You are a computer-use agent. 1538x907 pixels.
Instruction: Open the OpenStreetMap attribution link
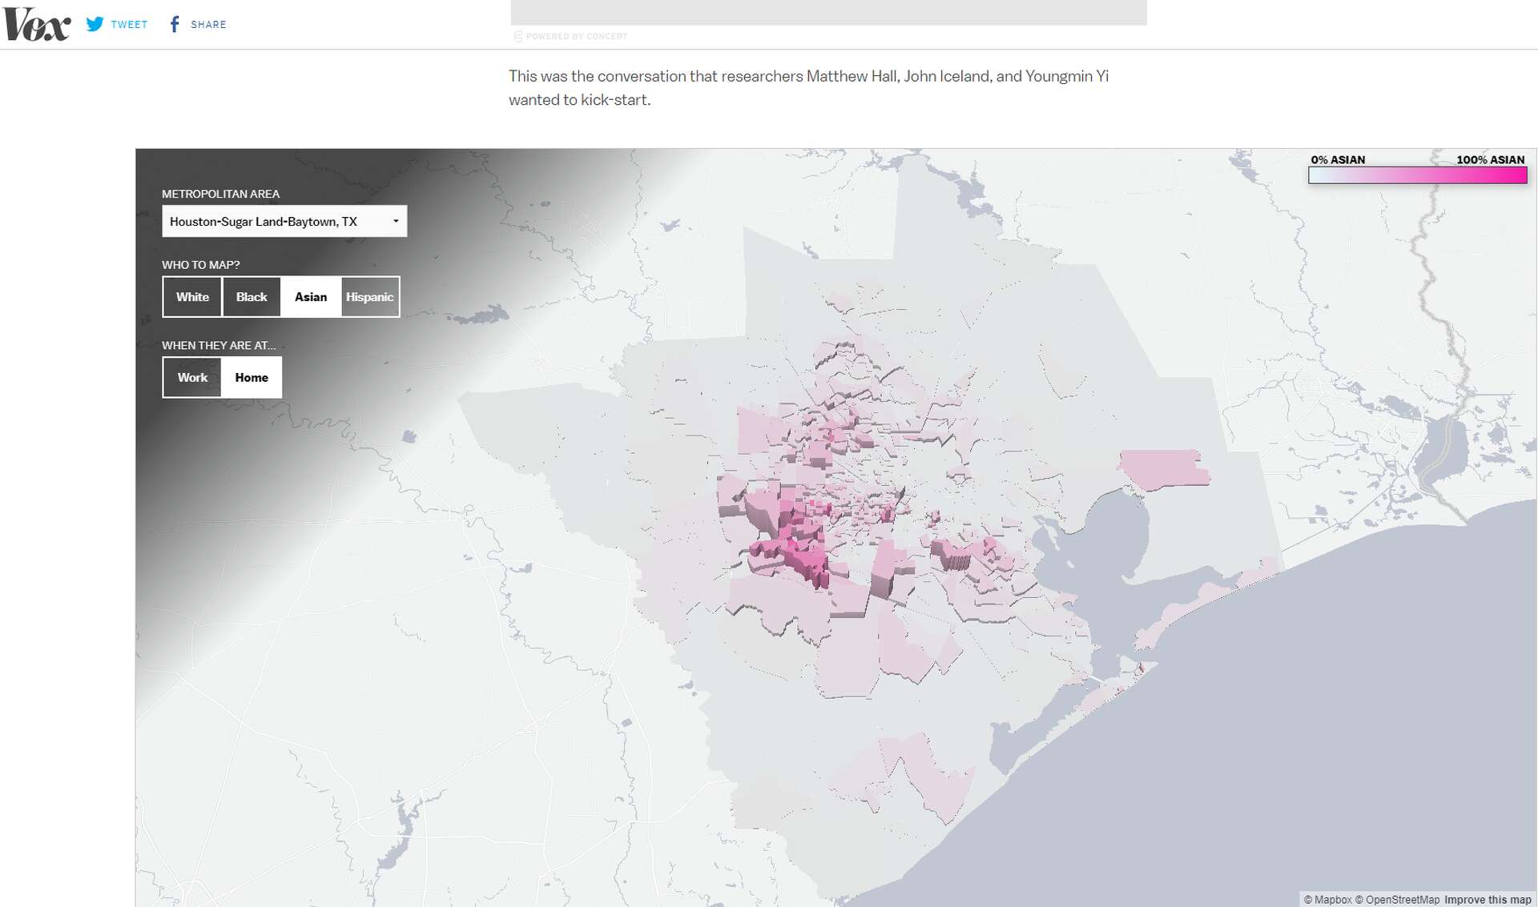pyautogui.click(x=1397, y=900)
